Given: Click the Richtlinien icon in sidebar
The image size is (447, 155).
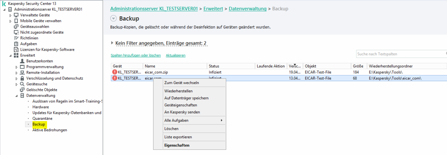Looking at the screenshot, I should tap(16, 38).
